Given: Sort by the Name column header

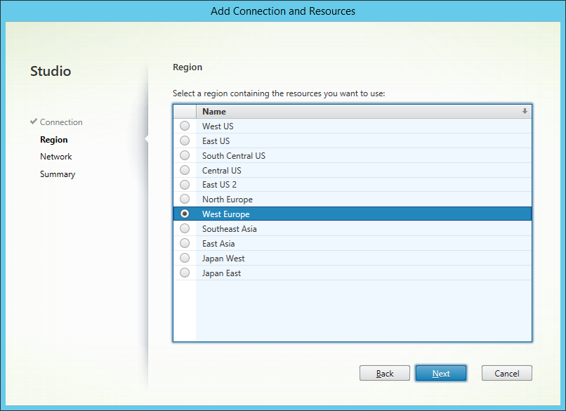Looking at the screenshot, I should (x=364, y=112).
